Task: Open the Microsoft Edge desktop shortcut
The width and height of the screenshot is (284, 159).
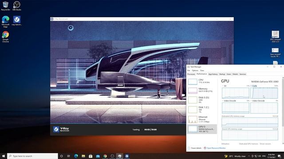Action: pos(5,22)
